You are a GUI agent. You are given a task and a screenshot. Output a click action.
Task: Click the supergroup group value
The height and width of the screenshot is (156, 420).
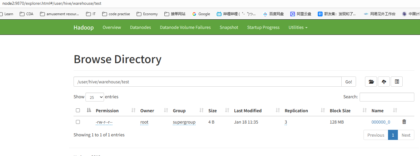point(184,122)
